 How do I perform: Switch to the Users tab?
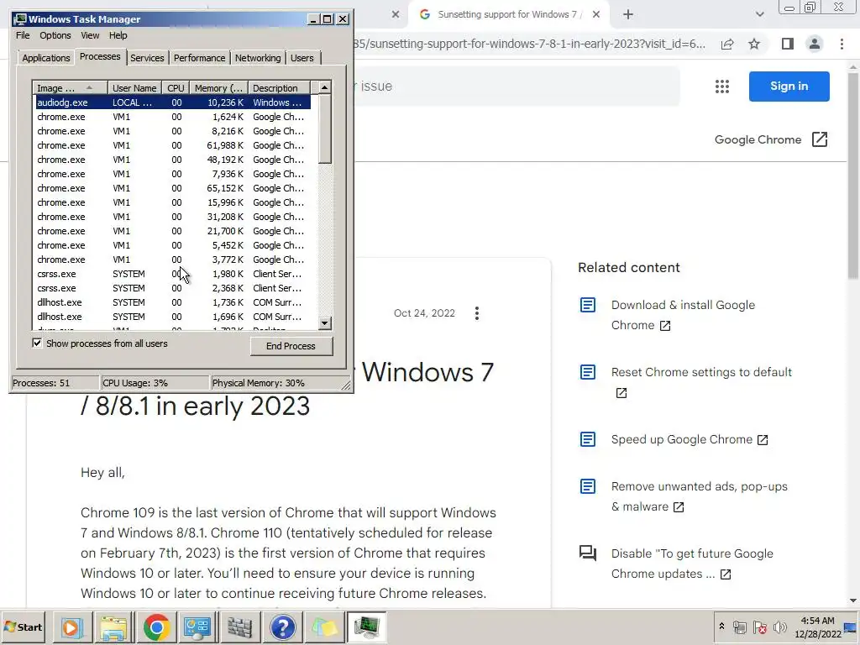pyautogui.click(x=302, y=58)
